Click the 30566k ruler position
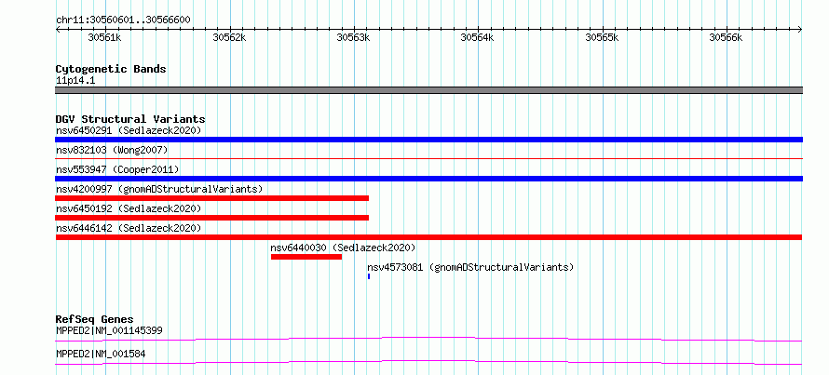 [727, 37]
